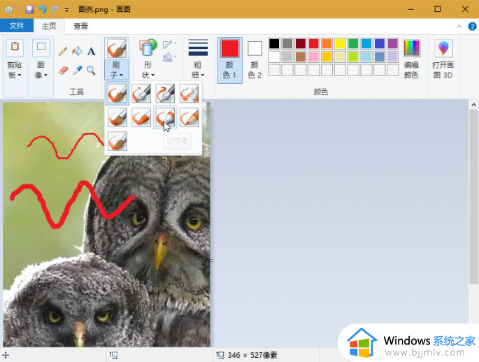Select the Fill with color bucket tool
Image resolution: width=479 pixels, height=362 pixels.
78,51
